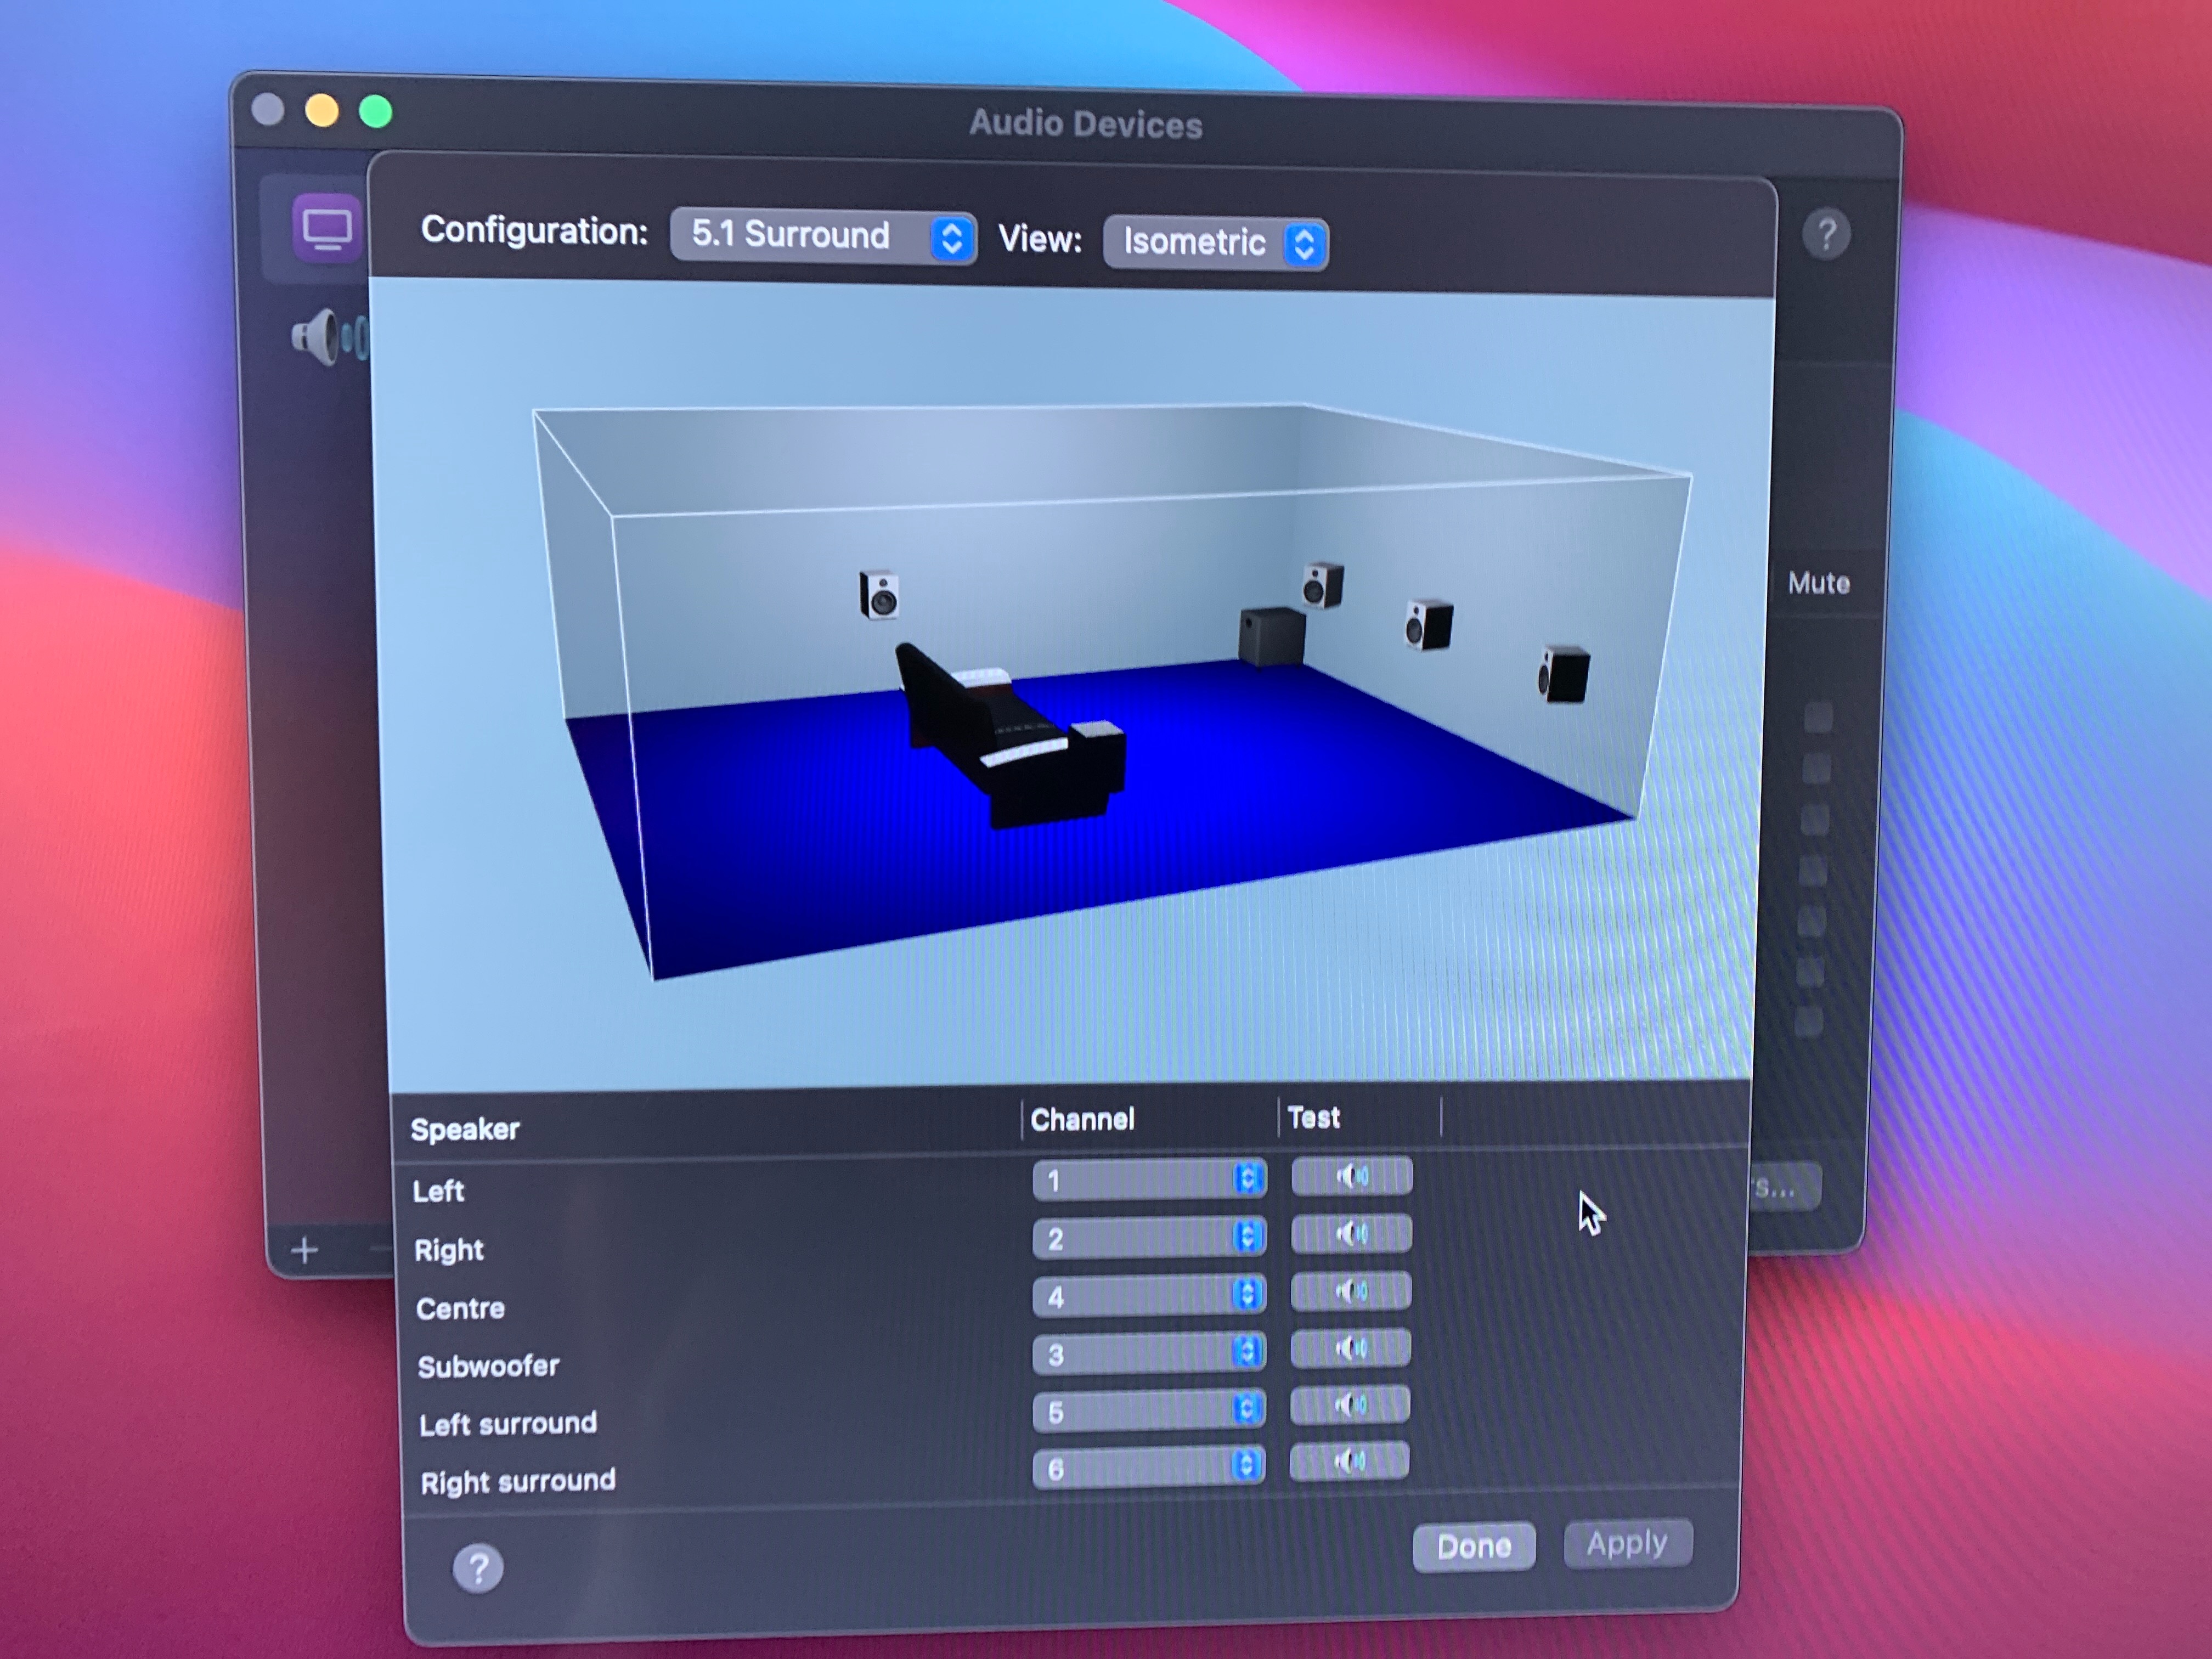The width and height of the screenshot is (2212, 1659).
Task: Test the Left surround speaker
Action: (x=1349, y=1406)
